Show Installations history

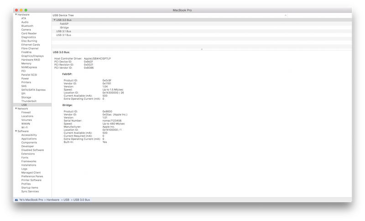click(29, 165)
